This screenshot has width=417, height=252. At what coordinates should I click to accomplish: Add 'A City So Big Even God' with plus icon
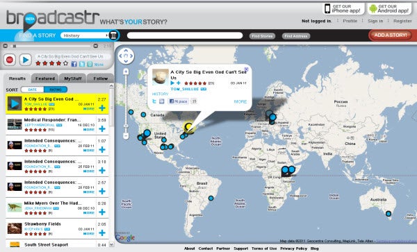102,108
